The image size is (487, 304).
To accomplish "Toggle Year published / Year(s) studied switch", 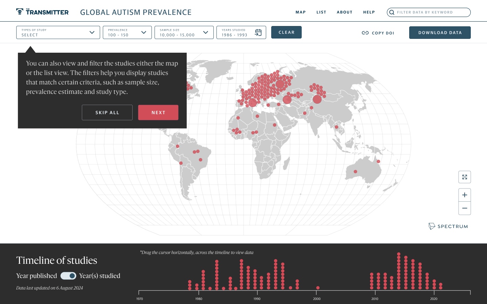I will (x=68, y=276).
